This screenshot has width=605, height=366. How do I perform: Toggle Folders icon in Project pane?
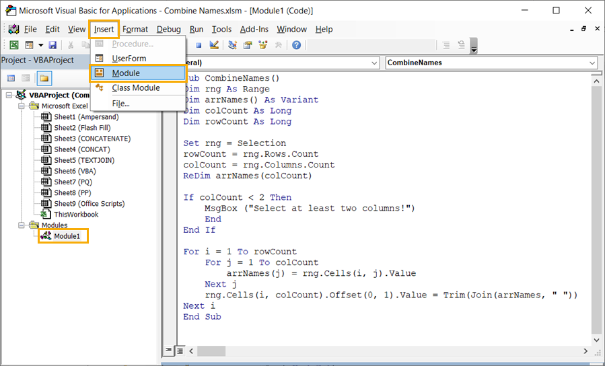point(44,78)
